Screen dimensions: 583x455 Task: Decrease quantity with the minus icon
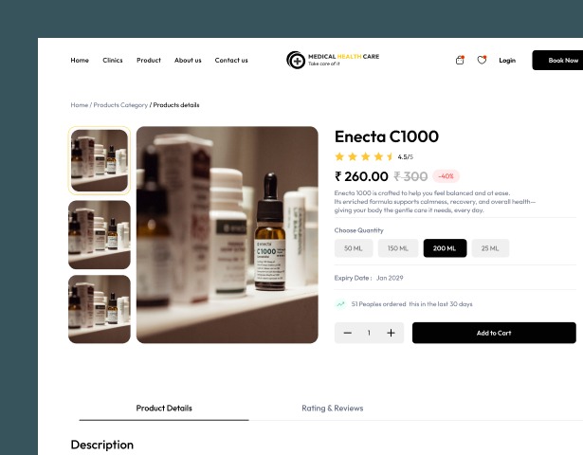[x=348, y=333]
